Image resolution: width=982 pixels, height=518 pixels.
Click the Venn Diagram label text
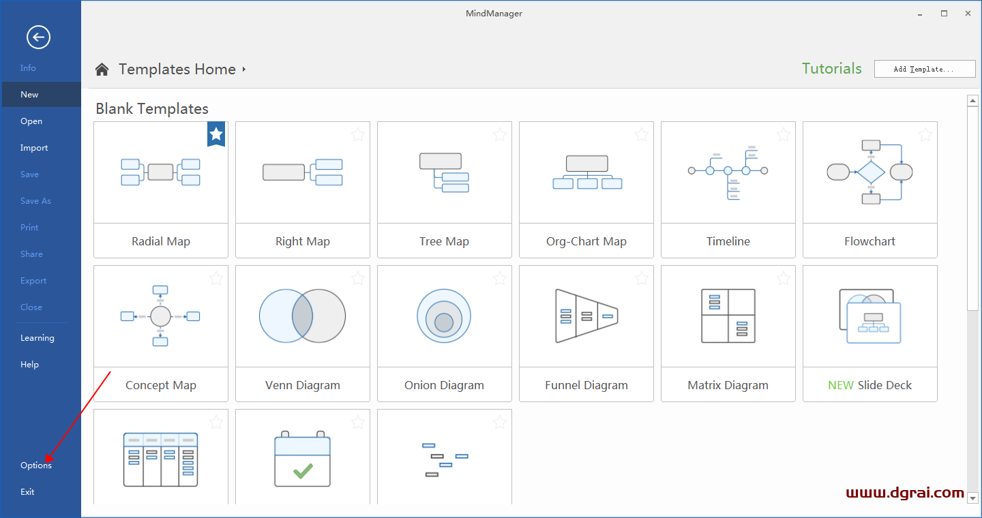coord(303,385)
